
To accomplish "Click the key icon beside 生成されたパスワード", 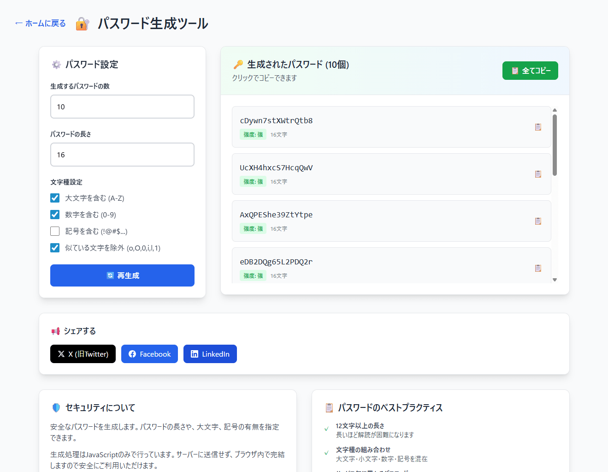I will (x=238, y=65).
